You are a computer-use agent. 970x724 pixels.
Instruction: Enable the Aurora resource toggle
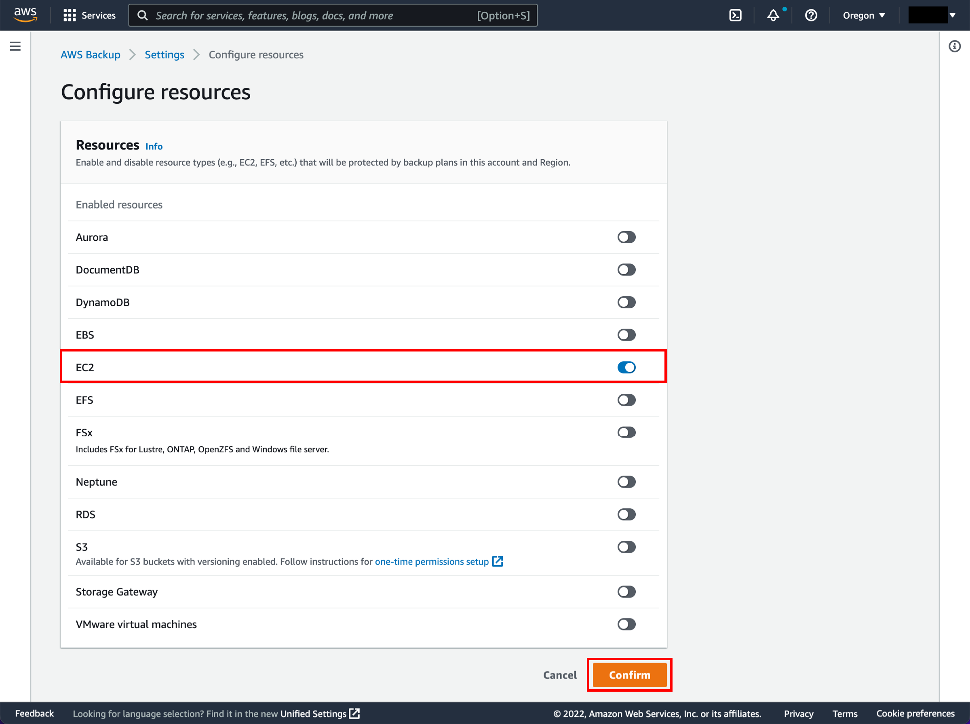pyautogui.click(x=626, y=237)
